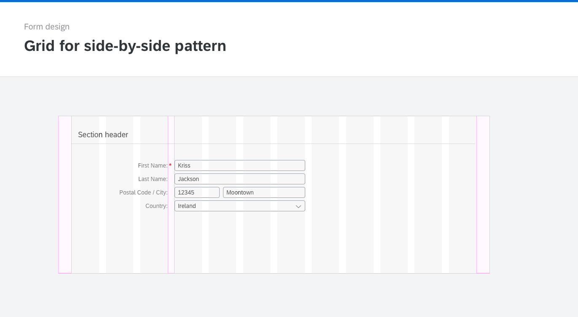Click the Last Name label text
578x317 pixels.
pos(153,179)
